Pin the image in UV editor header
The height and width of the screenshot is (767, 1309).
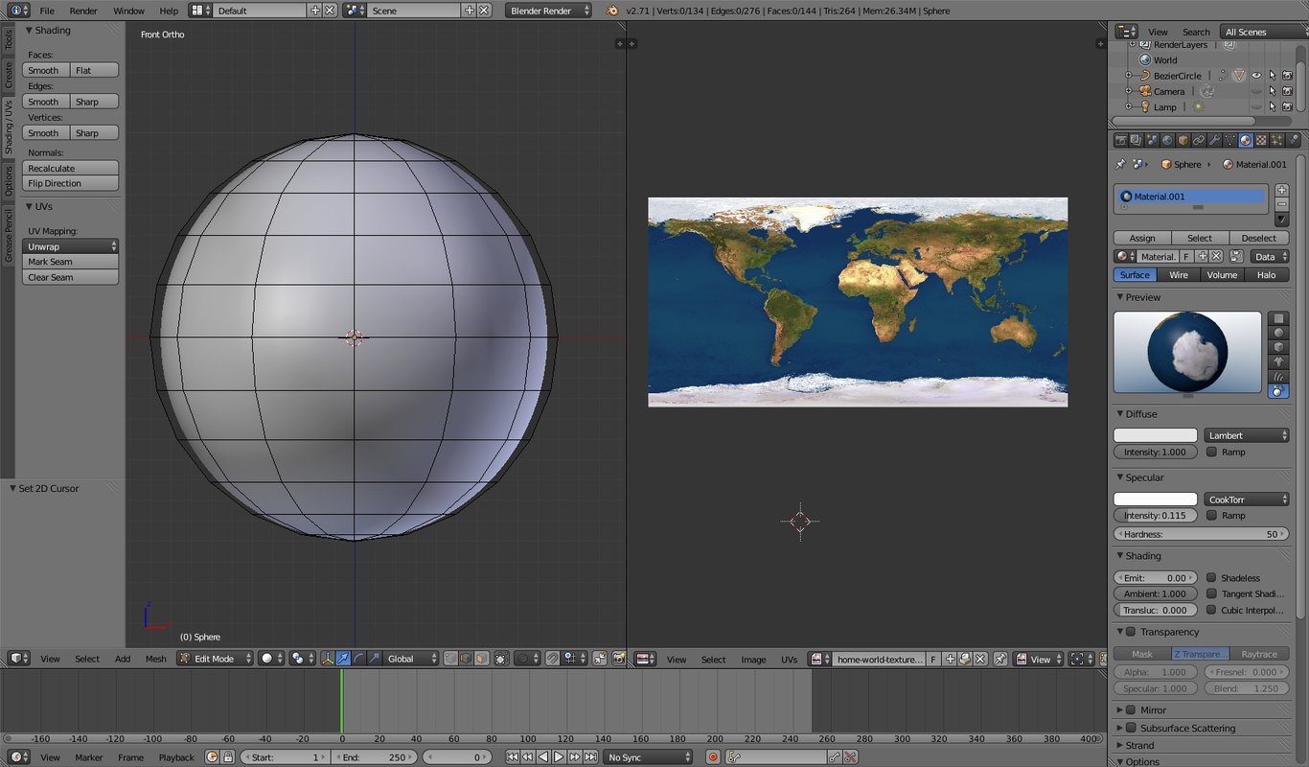click(x=999, y=659)
